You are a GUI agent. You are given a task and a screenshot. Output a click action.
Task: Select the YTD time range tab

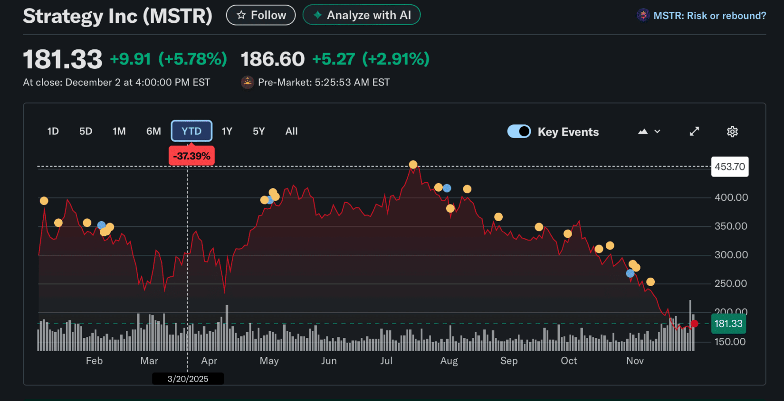(x=191, y=131)
